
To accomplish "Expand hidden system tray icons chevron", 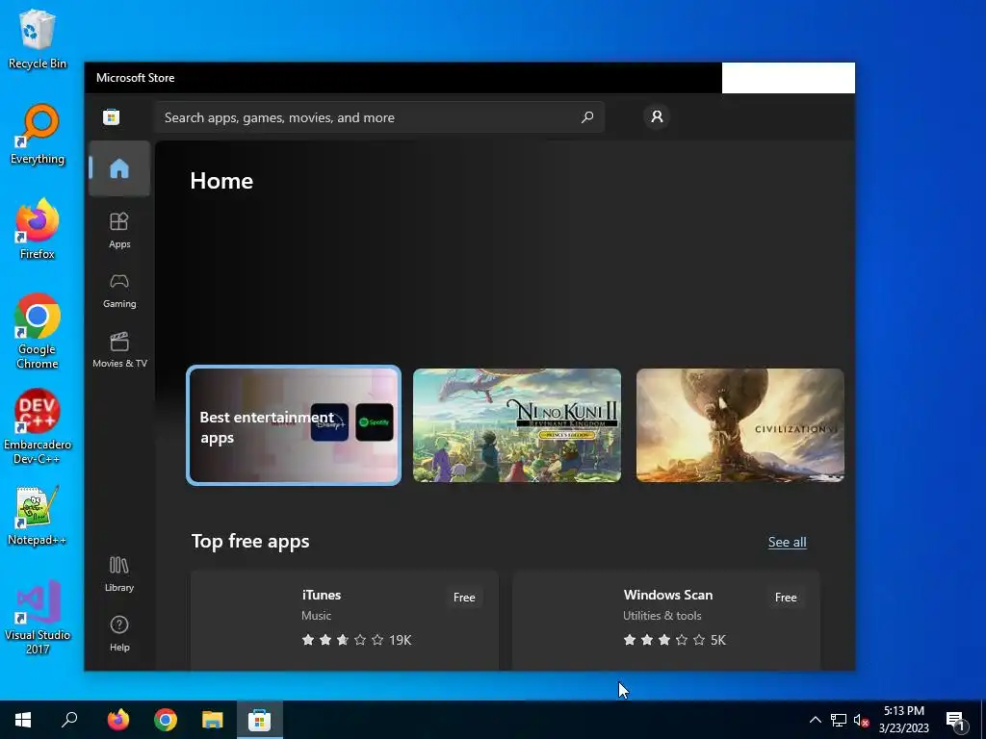I will (815, 720).
